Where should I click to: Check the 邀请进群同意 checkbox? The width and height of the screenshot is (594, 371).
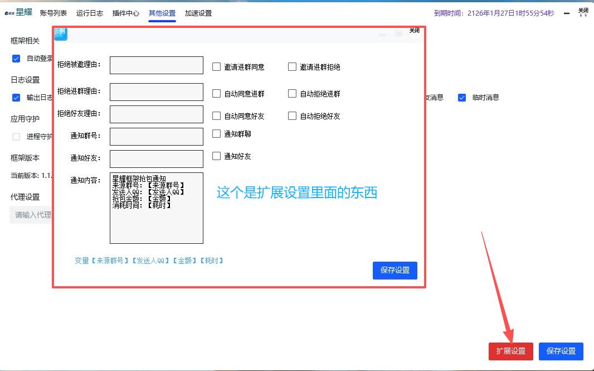(216, 66)
